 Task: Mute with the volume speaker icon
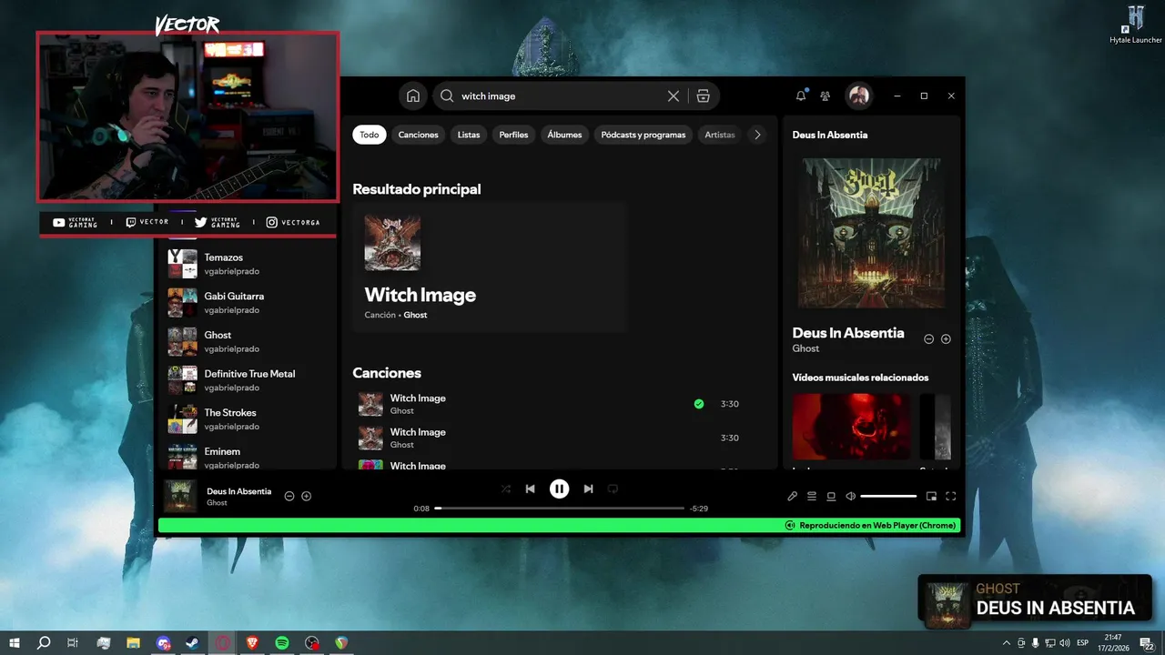(850, 496)
